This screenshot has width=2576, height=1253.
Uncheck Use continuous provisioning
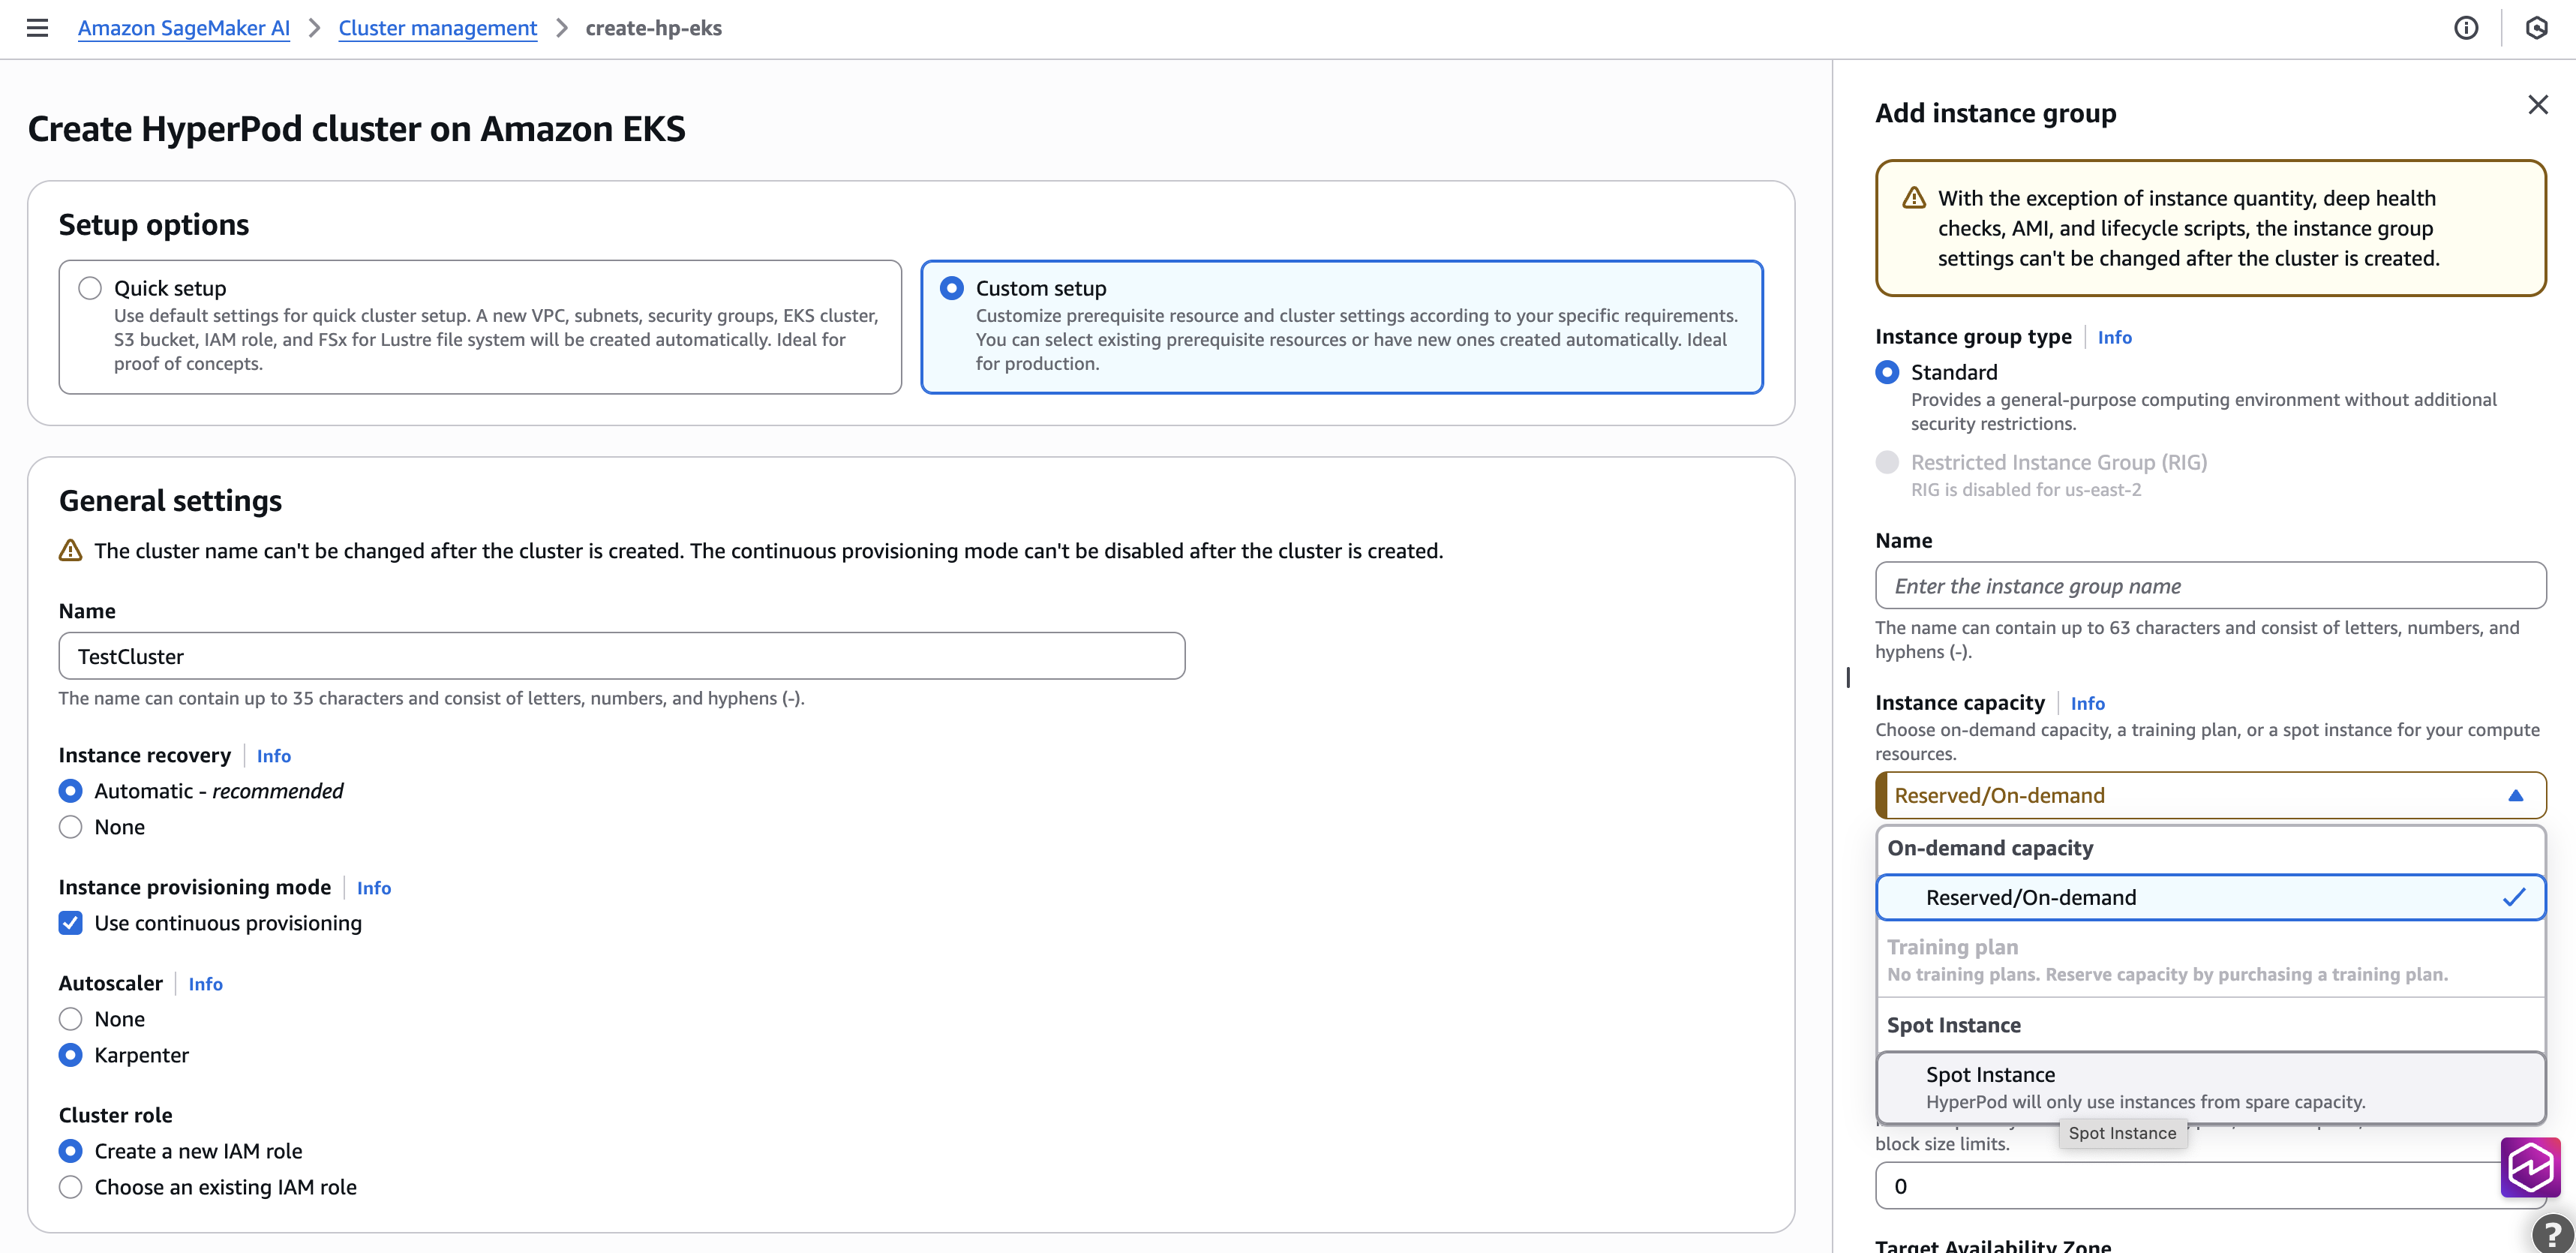[70, 923]
